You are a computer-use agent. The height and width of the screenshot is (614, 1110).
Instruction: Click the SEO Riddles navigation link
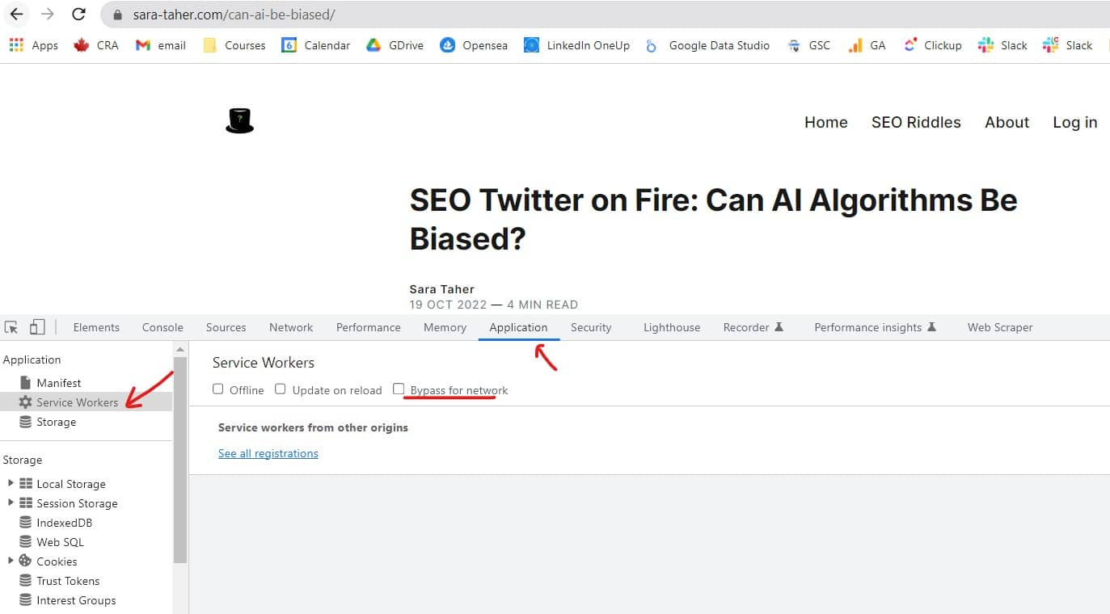916,122
